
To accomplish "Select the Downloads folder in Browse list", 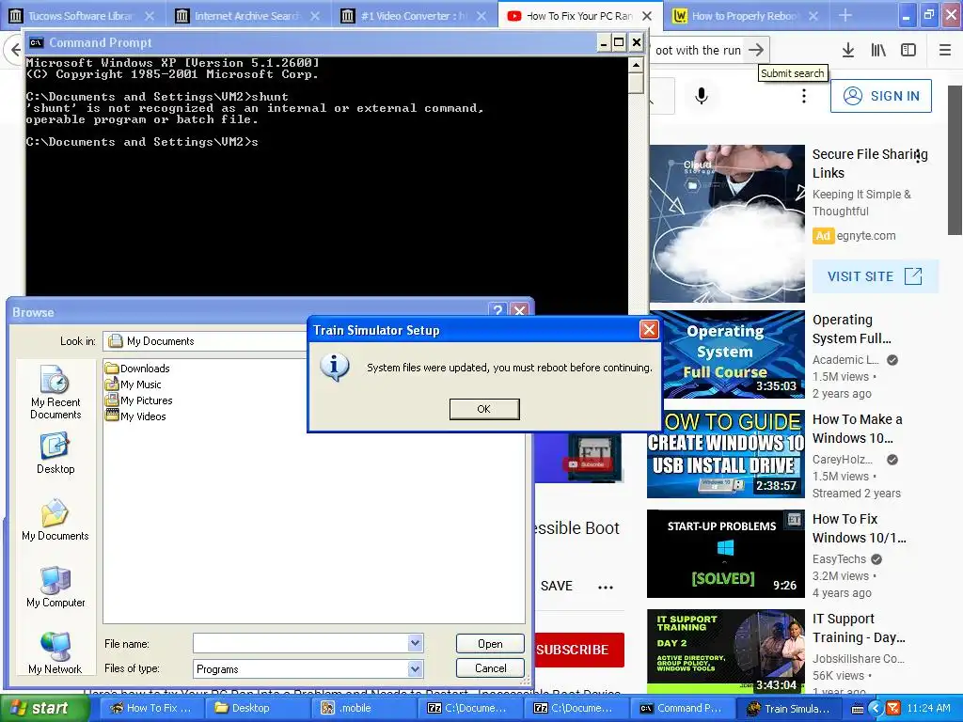I will click(137, 369).
